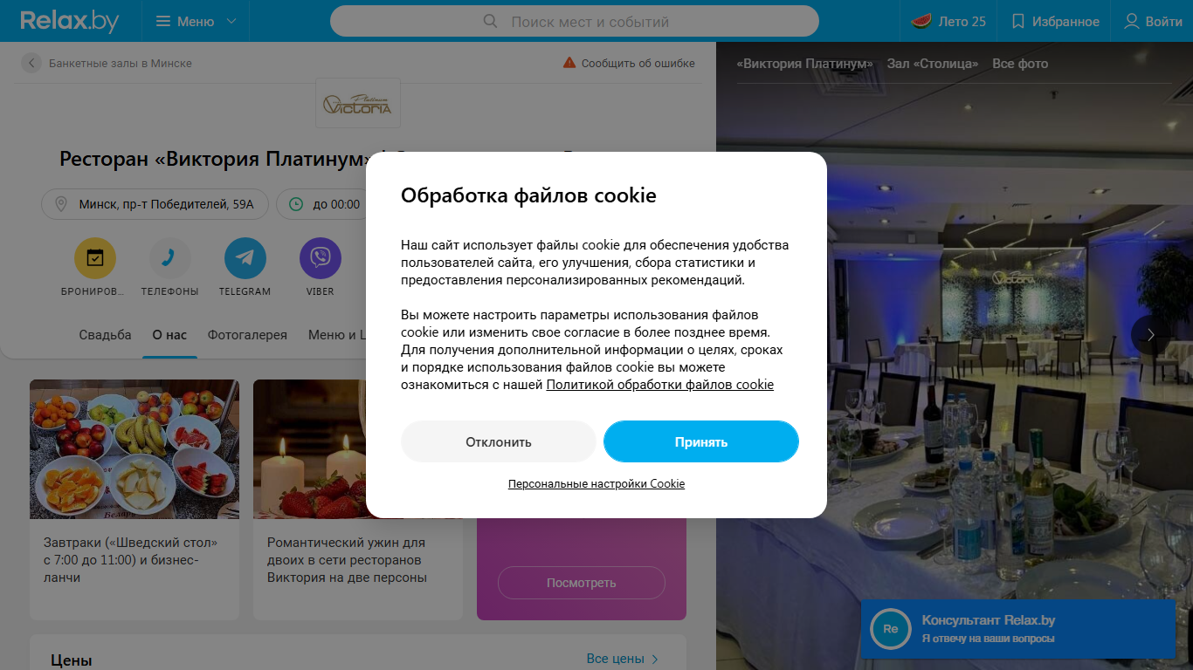Open the Завтраки «Шведский стол» card image
The image size is (1193, 670).
(134, 449)
